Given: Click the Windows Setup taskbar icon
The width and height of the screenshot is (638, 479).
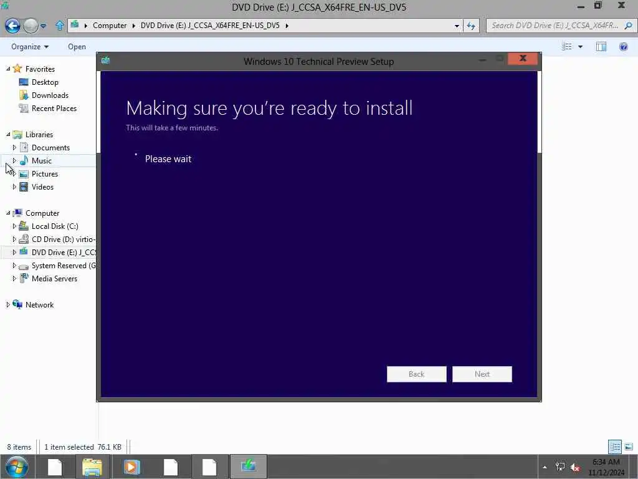Looking at the screenshot, I should coord(248,467).
